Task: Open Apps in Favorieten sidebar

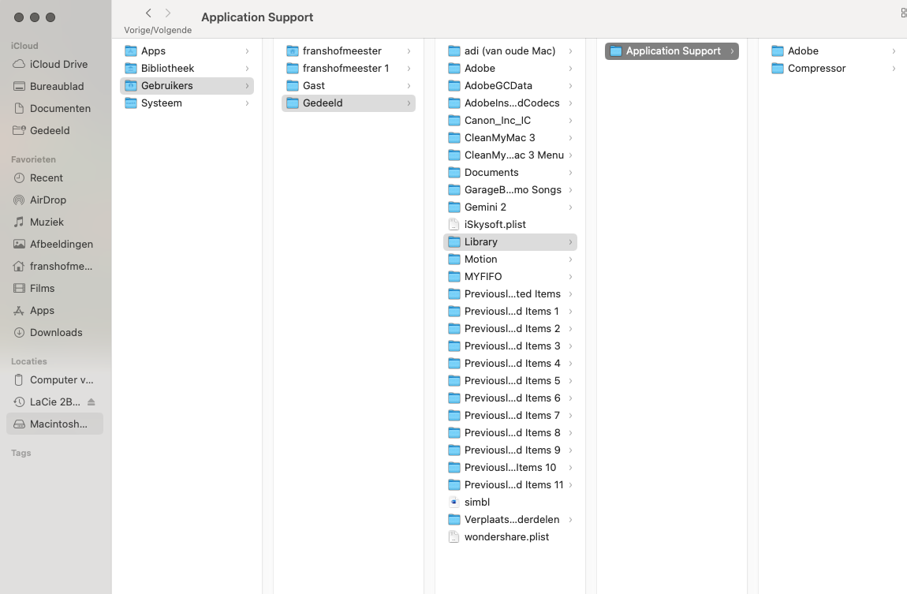Action: (x=55, y=310)
